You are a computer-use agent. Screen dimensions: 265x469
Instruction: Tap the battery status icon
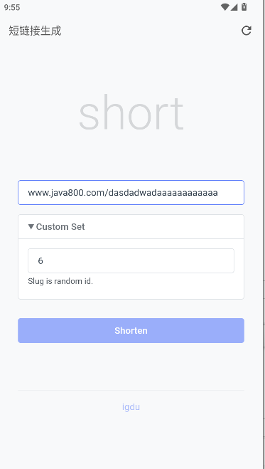point(244,7)
